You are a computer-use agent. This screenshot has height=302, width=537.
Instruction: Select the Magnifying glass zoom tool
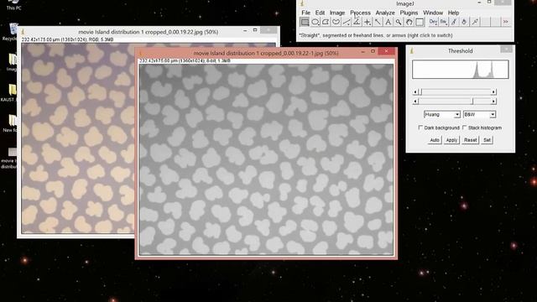399,23
